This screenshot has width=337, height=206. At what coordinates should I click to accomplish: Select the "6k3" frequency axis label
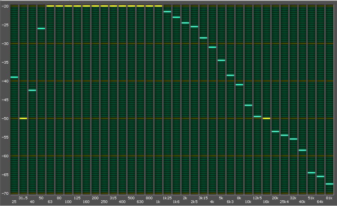(x=230, y=202)
